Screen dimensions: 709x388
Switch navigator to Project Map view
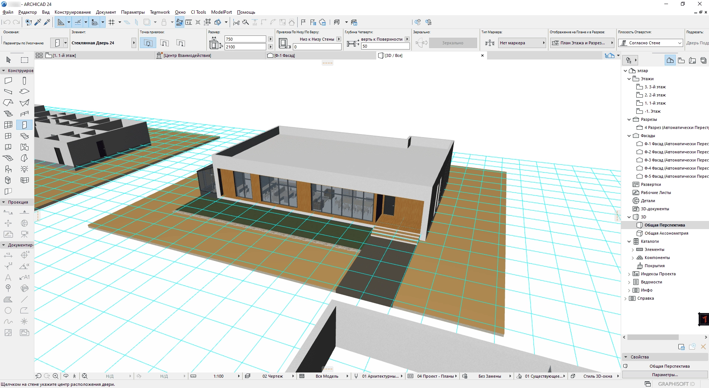[670, 60]
